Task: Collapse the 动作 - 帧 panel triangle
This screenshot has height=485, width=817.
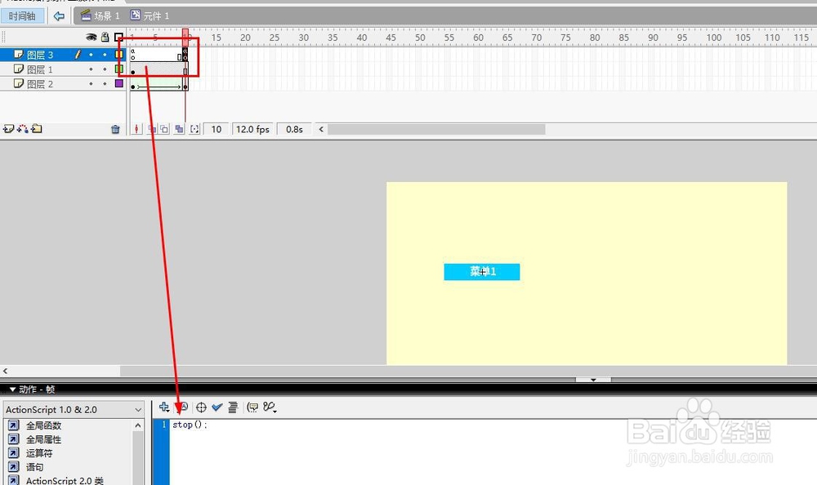Action: coord(12,389)
